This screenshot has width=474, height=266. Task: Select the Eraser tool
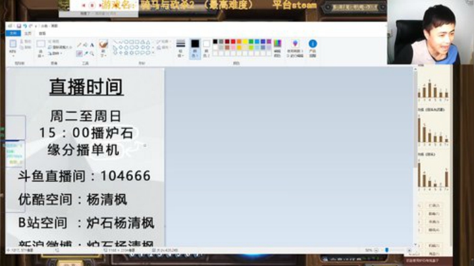(79, 54)
